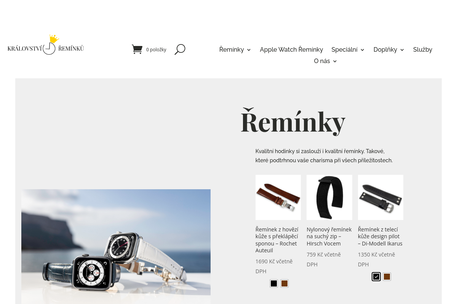The width and height of the screenshot is (457, 304).
Task: Open Apple Watch Řemínky menu item
Action: point(291,49)
